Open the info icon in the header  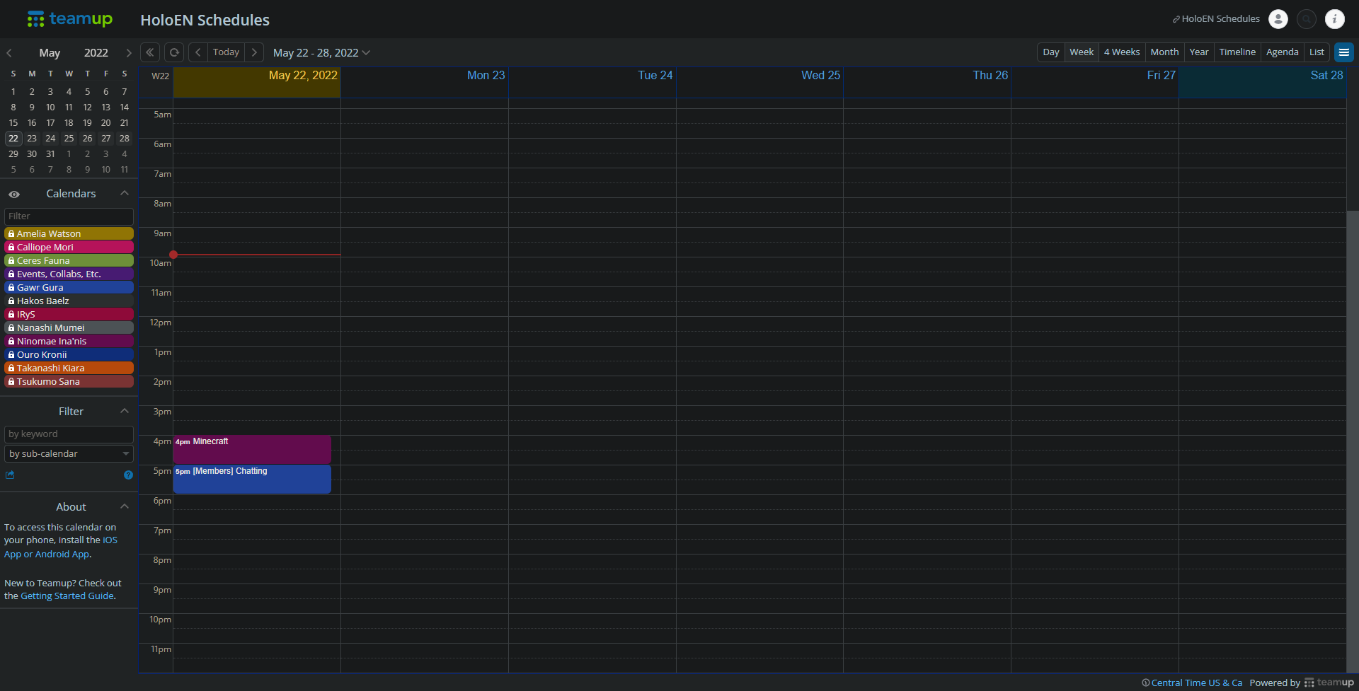(x=1334, y=19)
